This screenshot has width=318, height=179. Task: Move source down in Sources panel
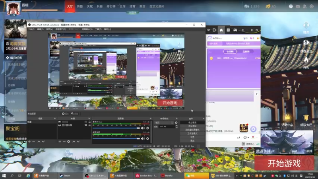coord(78,142)
